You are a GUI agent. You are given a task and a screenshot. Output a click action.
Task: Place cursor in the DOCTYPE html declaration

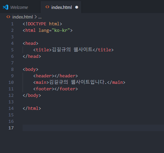[42, 24]
